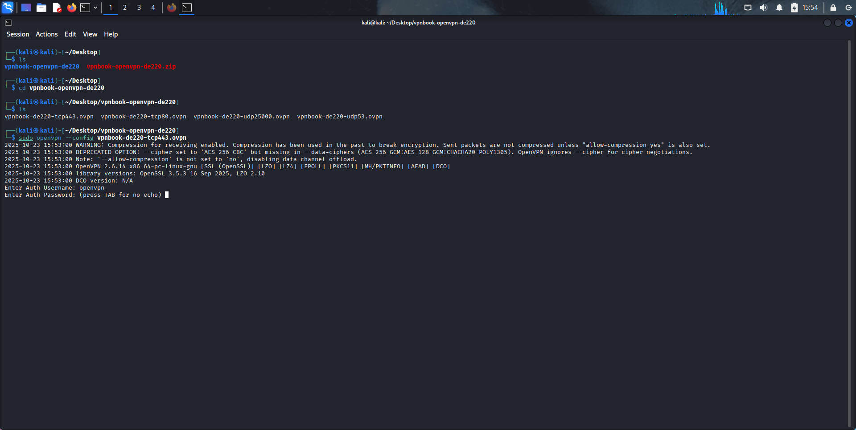Image resolution: width=856 pixels, height=430 pixels.
Task: Switch to workspace 3
Action: tap(139, 8)
